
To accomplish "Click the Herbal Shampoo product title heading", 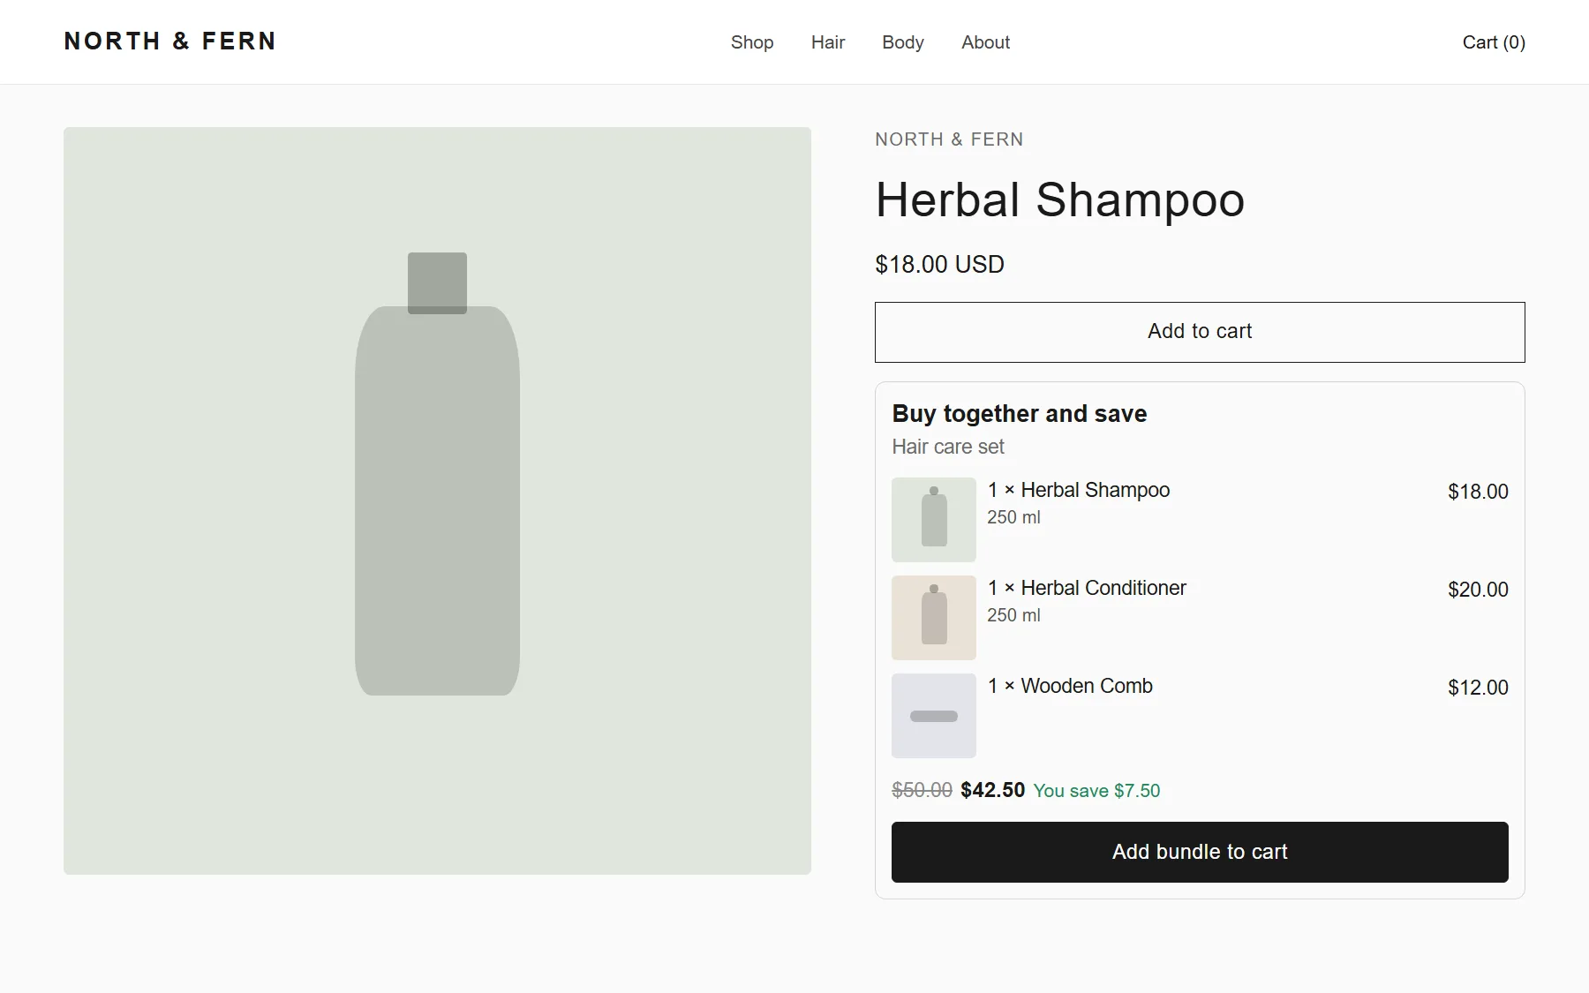I will (1059, 200).
